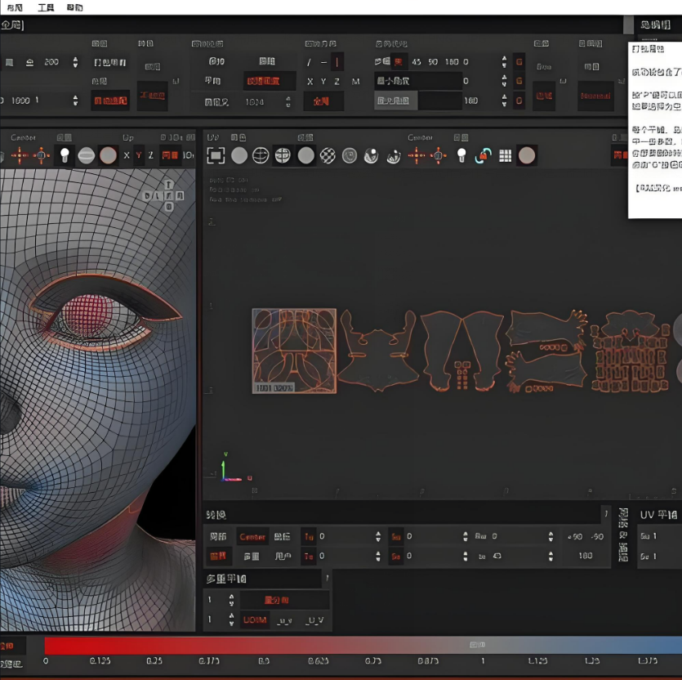Click the stepper left of the UDIM button
The image size is (682, 680).
tap(231, 620)
